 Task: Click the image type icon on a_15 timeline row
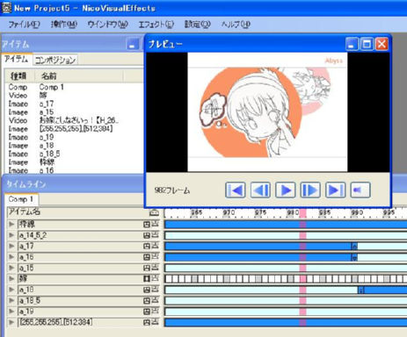click(x=147, y=268)
